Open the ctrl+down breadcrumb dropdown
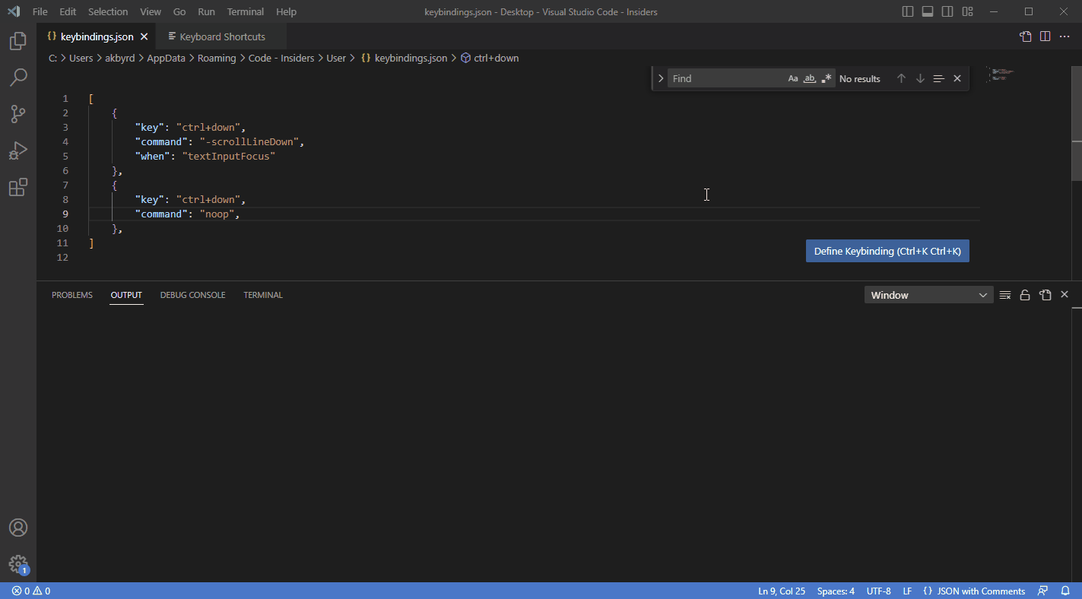The image size is (1082, 599). (x=495, y=58)
